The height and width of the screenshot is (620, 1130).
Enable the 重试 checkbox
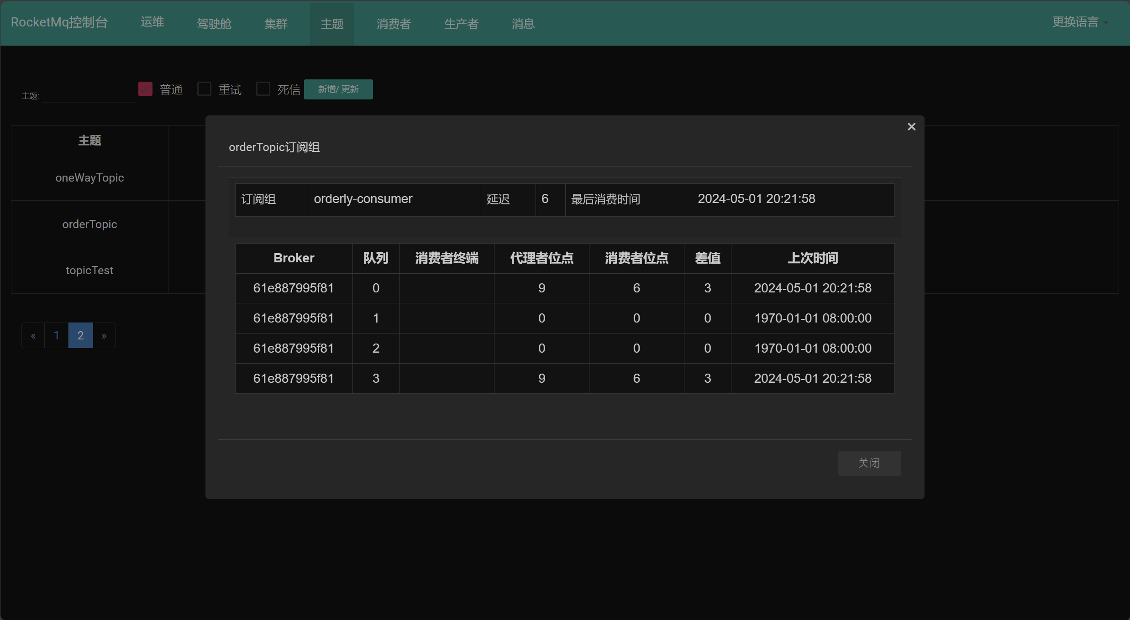click(204, 89)
